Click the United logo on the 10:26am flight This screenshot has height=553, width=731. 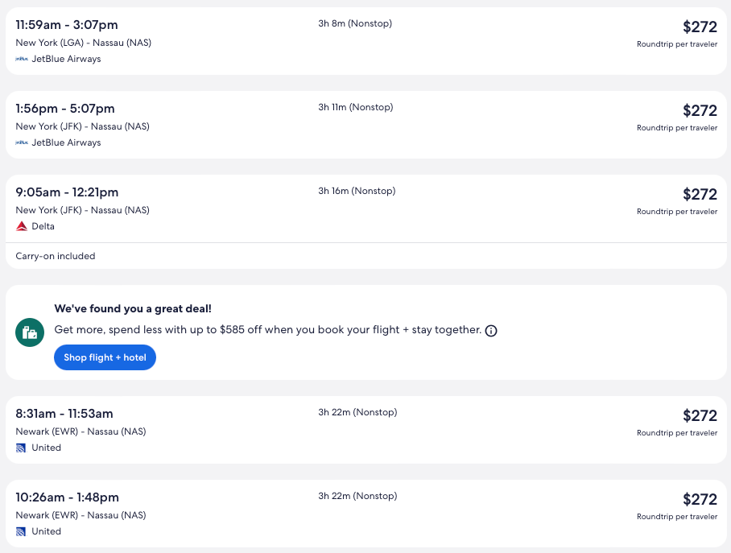[x=21, y=531]
